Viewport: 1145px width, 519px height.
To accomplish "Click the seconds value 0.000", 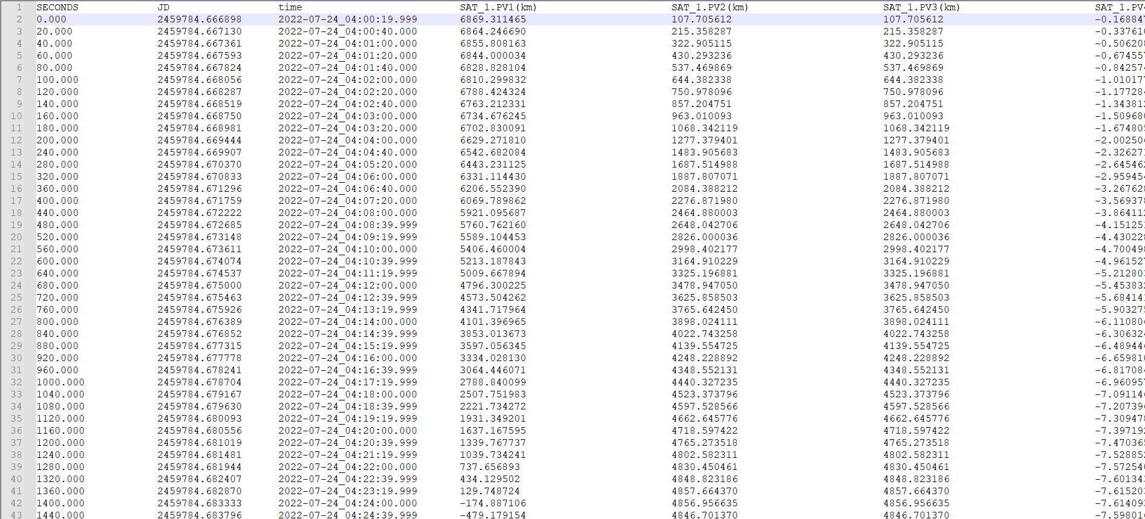I will point(51,19).
